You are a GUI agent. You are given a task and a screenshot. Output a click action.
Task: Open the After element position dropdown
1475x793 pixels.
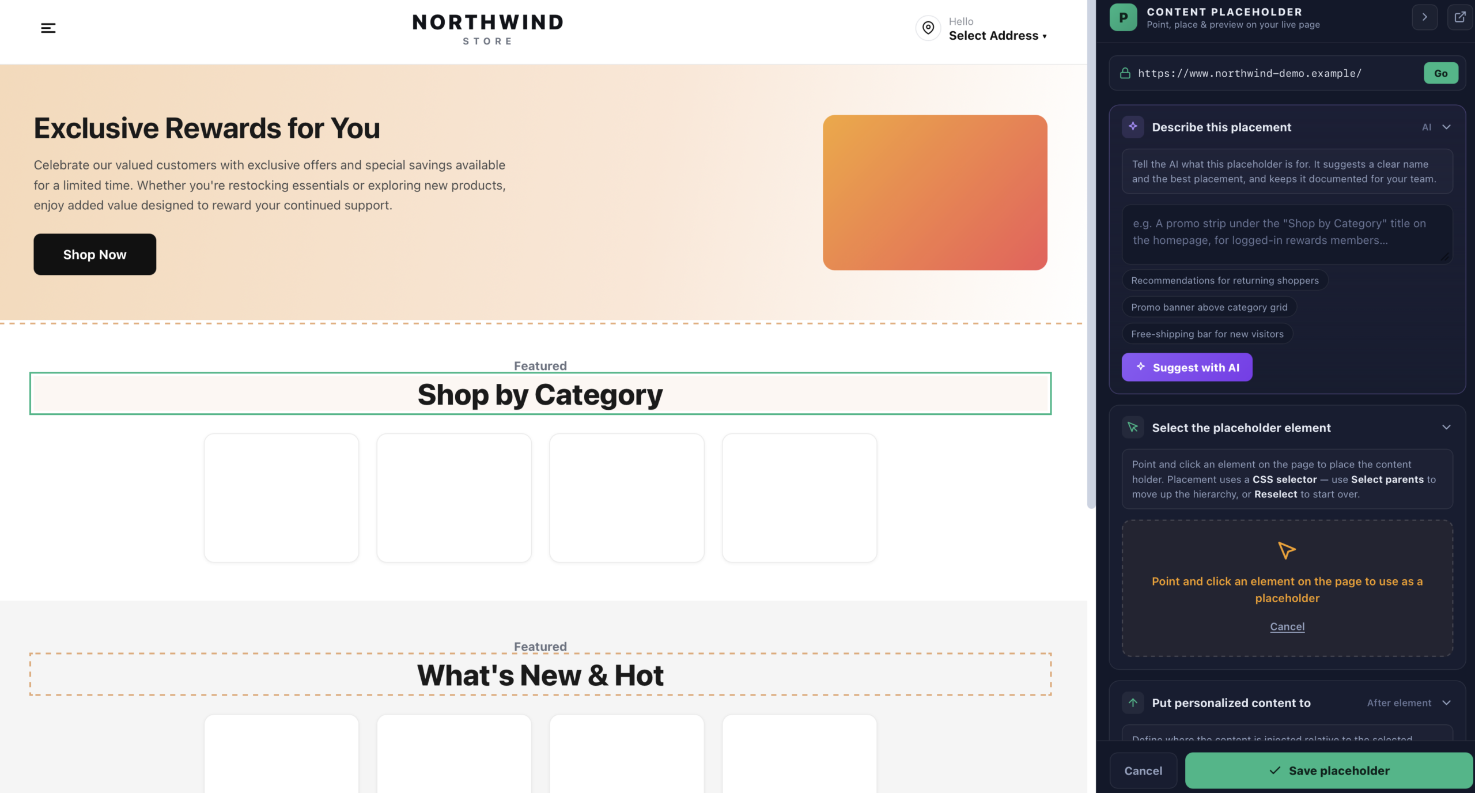(x=1399, y=703)
